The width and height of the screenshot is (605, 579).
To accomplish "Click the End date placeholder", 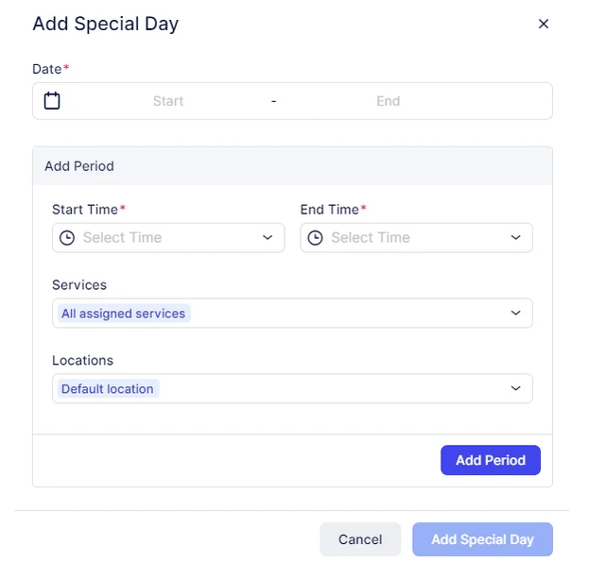I will click(389, 101).
